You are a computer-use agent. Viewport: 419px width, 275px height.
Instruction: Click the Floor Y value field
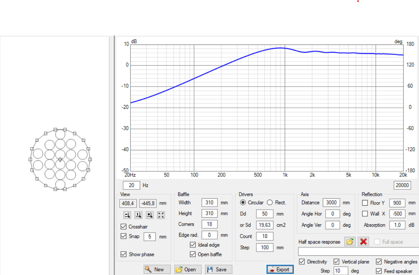pos(397,203)
